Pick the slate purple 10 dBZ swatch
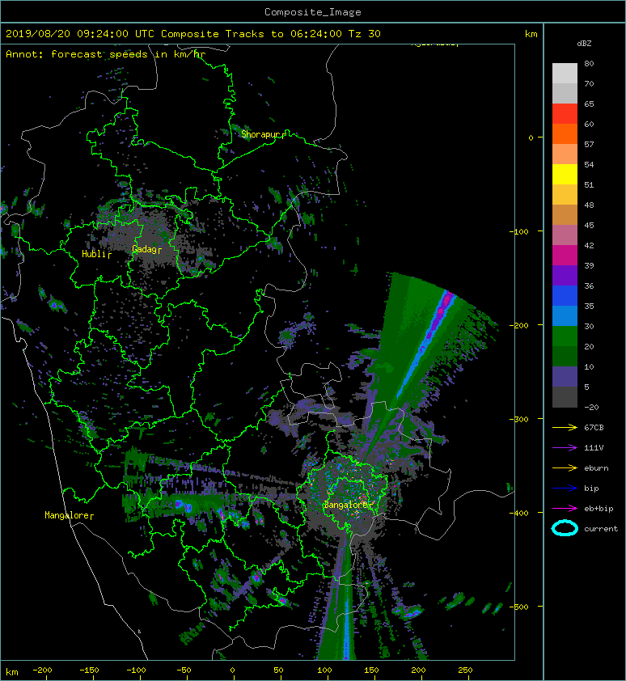The width and height of the screenshot is (626, 681). pos(565,376)
